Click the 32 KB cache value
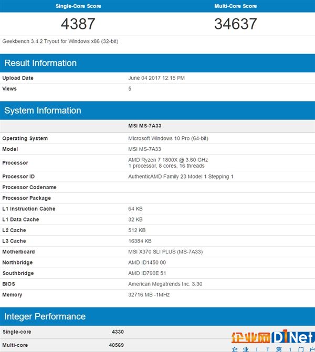315x352 pixels. (135, 219)
